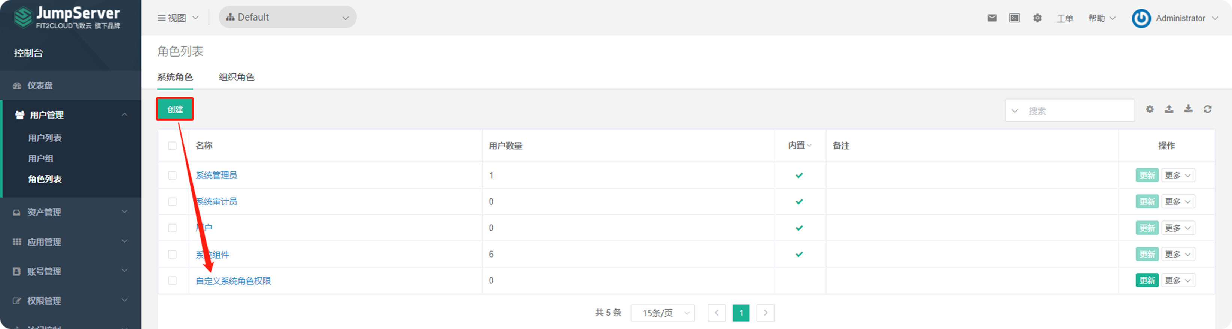1232x329 pixels.
Task: Click the 共 5 条 total text
Action: [x=608, y=313]
